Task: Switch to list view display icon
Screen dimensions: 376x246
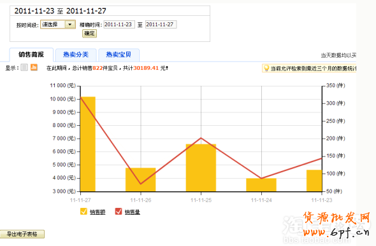Action: coord(24,67)
